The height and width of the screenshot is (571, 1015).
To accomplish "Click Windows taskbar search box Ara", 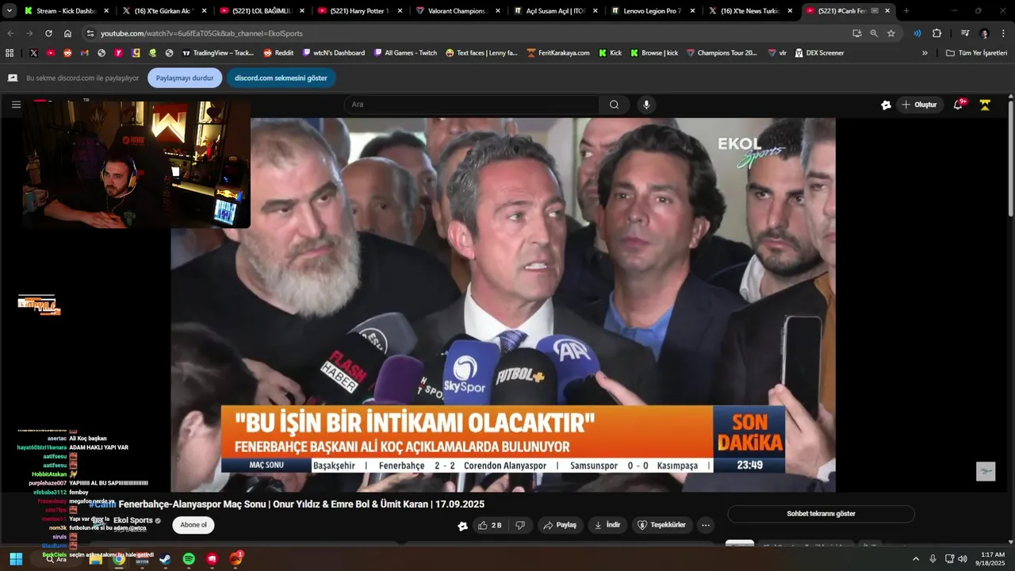I will click(x=57, y=559).
